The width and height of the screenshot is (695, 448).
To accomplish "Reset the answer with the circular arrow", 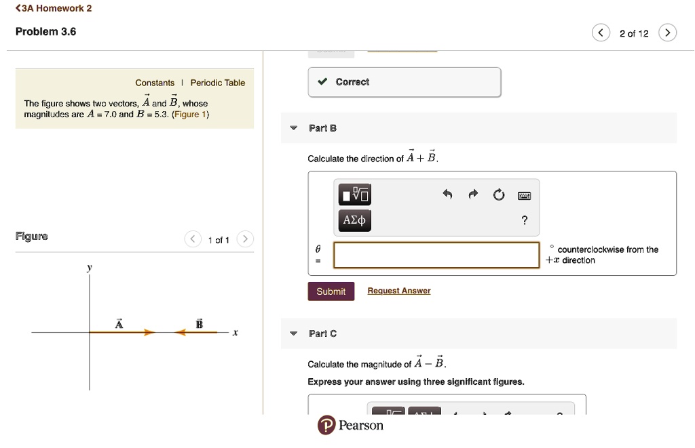I will [x=499, y=196].
